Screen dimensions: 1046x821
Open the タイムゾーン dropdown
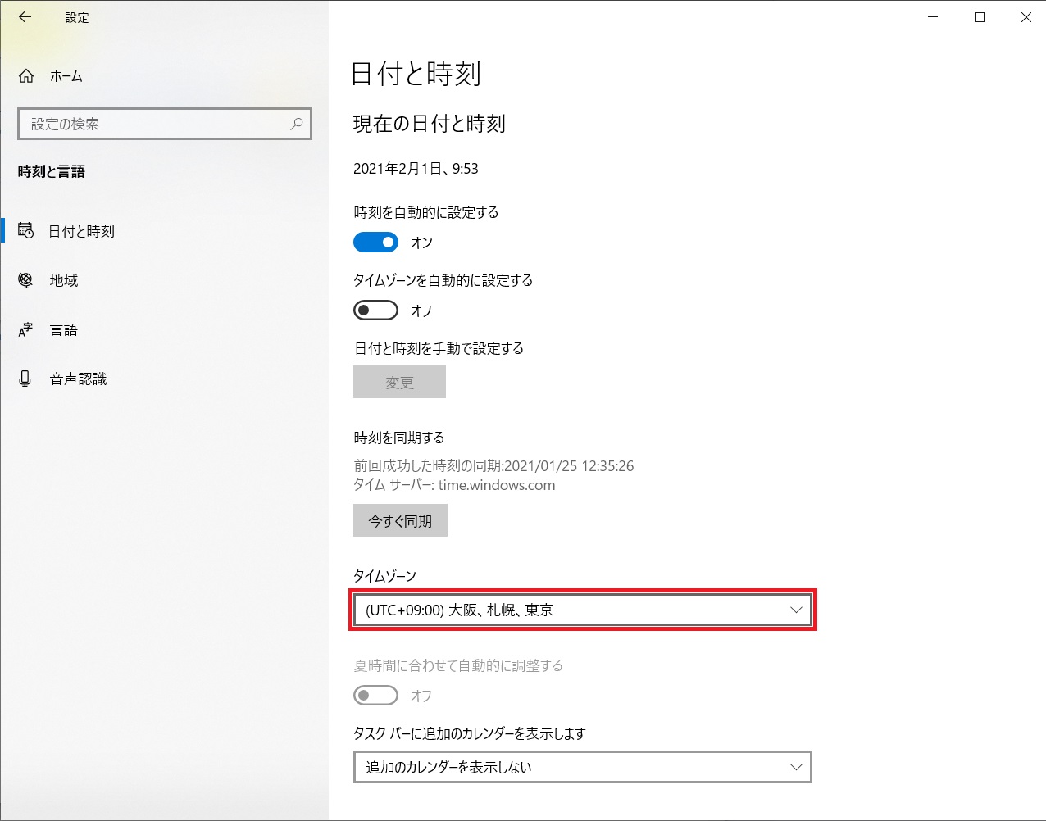click(583, 610)
